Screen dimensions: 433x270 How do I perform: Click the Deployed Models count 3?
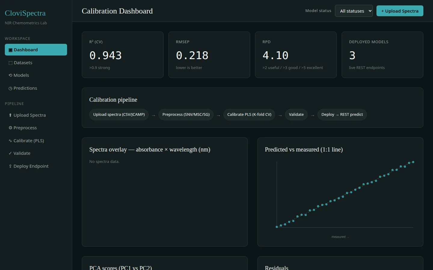click(x=352, y=55)
